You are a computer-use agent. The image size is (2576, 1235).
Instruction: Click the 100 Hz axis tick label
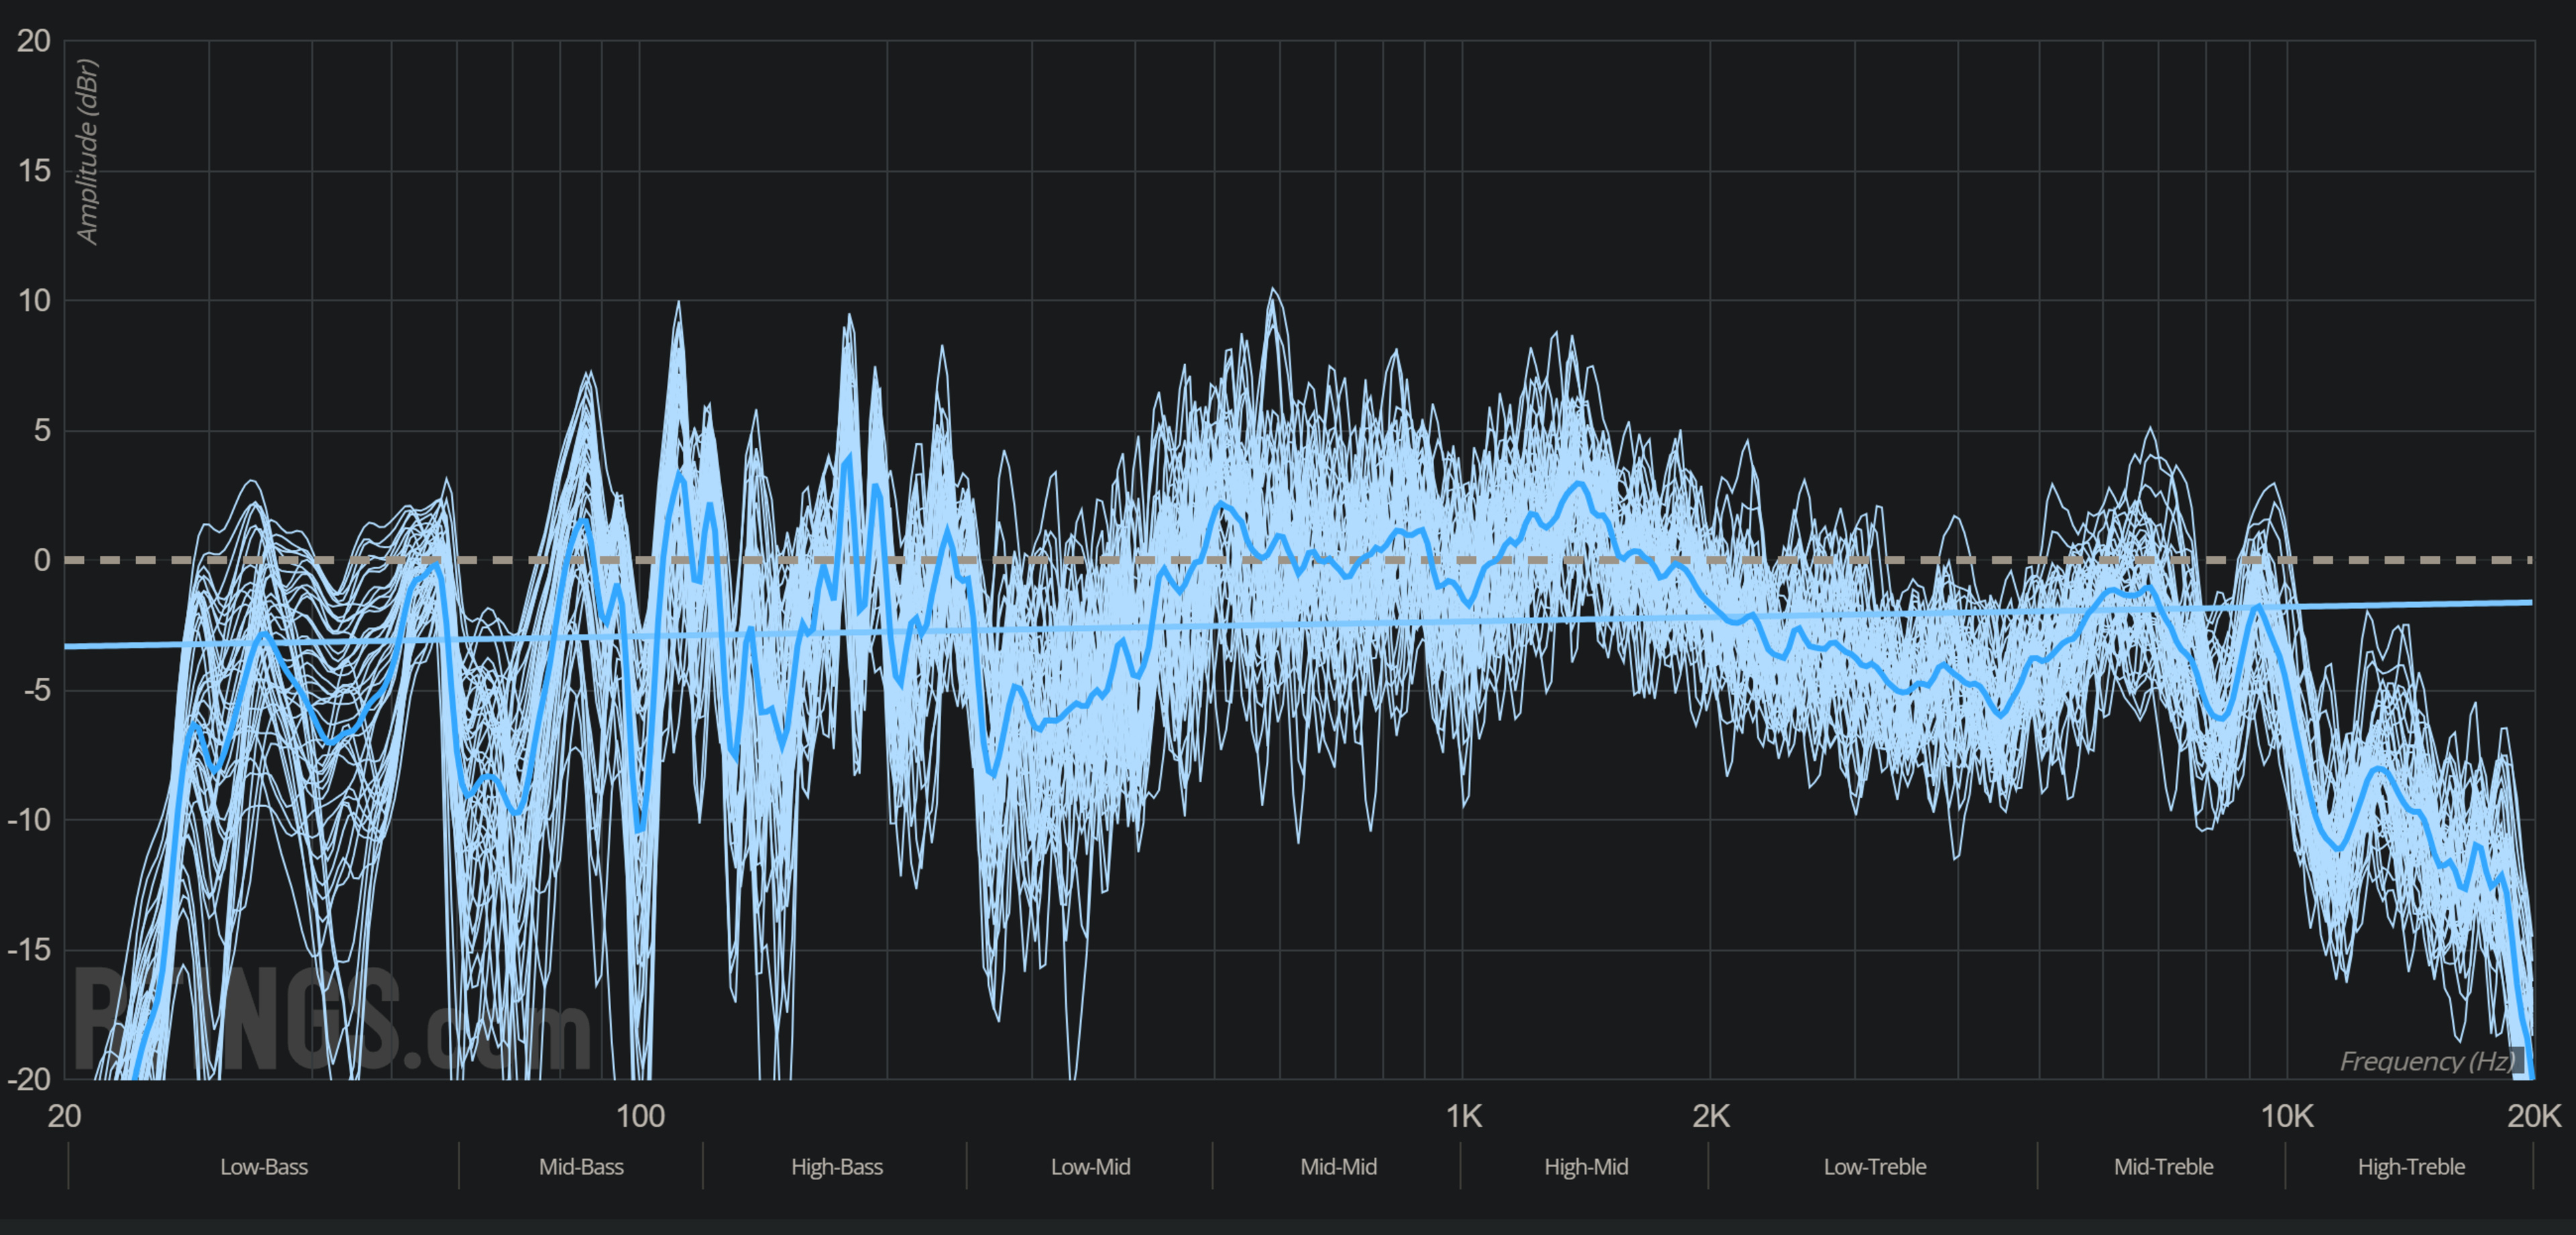click(x=640, y=1116)
